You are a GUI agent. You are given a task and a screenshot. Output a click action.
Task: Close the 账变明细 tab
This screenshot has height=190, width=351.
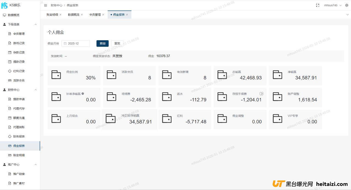pyautogui.click(x=60, y=15)
